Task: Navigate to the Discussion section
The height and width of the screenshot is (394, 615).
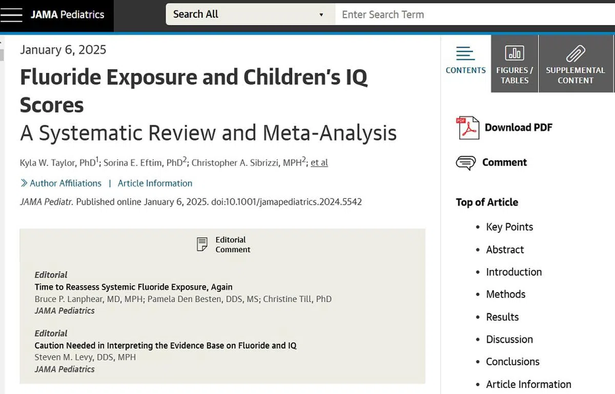Action: pyautogui.click(x=509, y=339)
